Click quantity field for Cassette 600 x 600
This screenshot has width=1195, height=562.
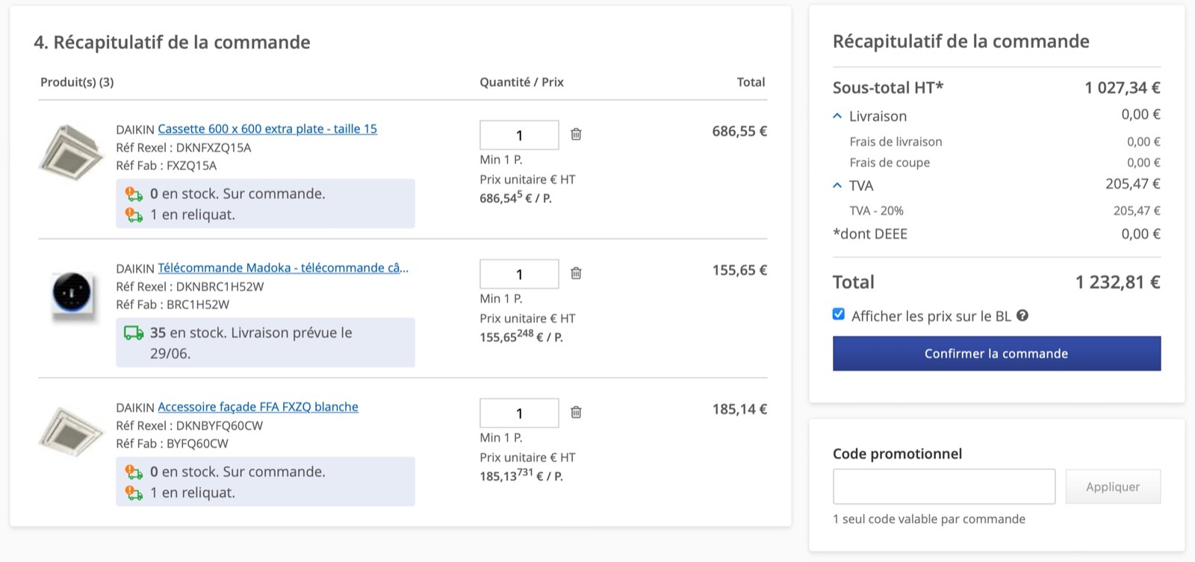pyautogui.click(x=519, y=135)
